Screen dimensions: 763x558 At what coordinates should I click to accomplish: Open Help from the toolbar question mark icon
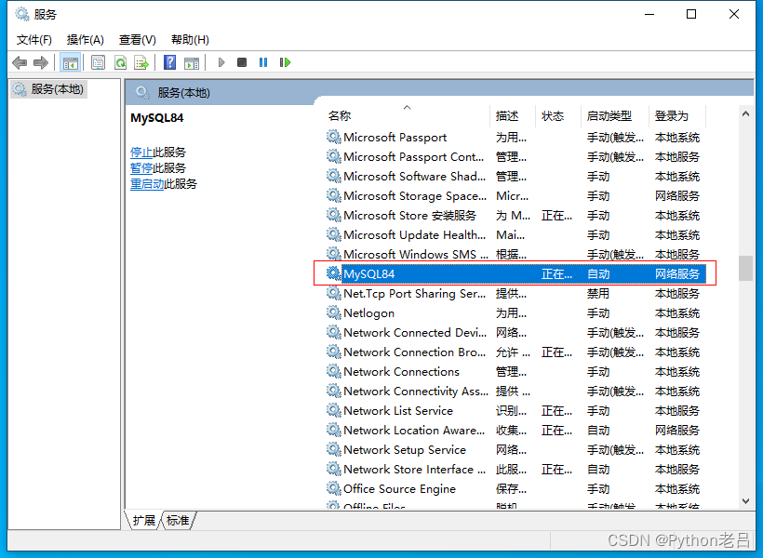(x=170, y=62)
